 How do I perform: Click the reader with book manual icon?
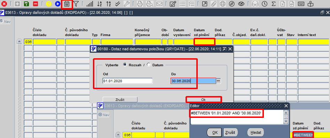pyautogui.click(x=311, y=4)
